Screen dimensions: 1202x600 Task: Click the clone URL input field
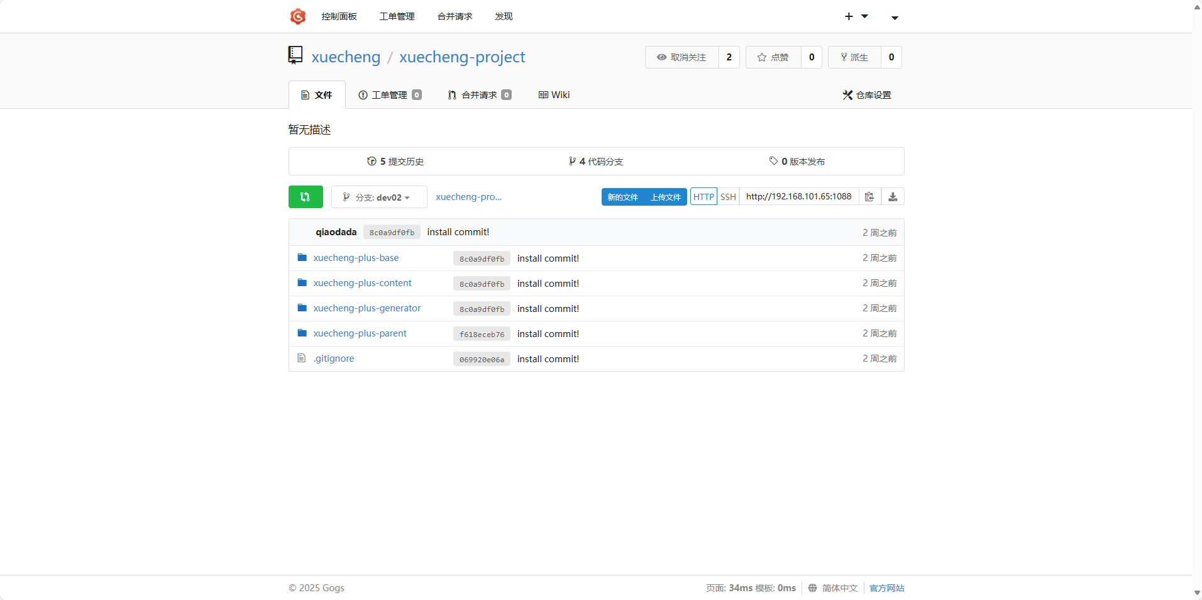click(x=799, y=197)
